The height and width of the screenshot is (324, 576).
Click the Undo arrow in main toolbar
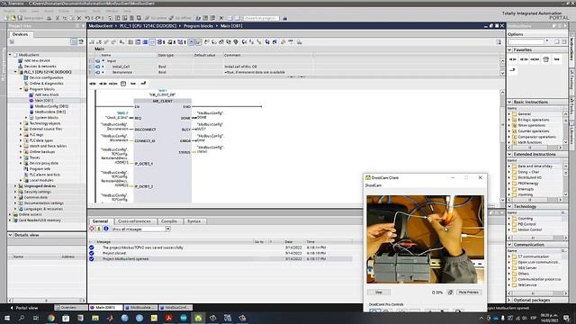87,18
